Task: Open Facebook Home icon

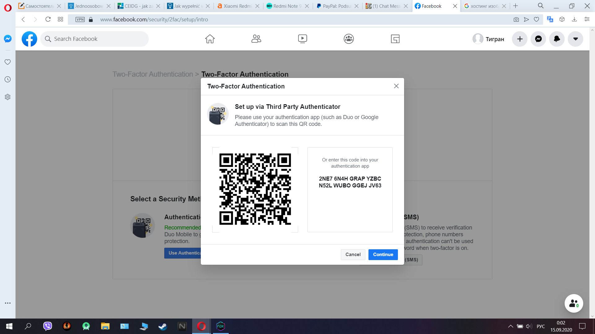Action: pyautogui.click(x=210, y=39)
